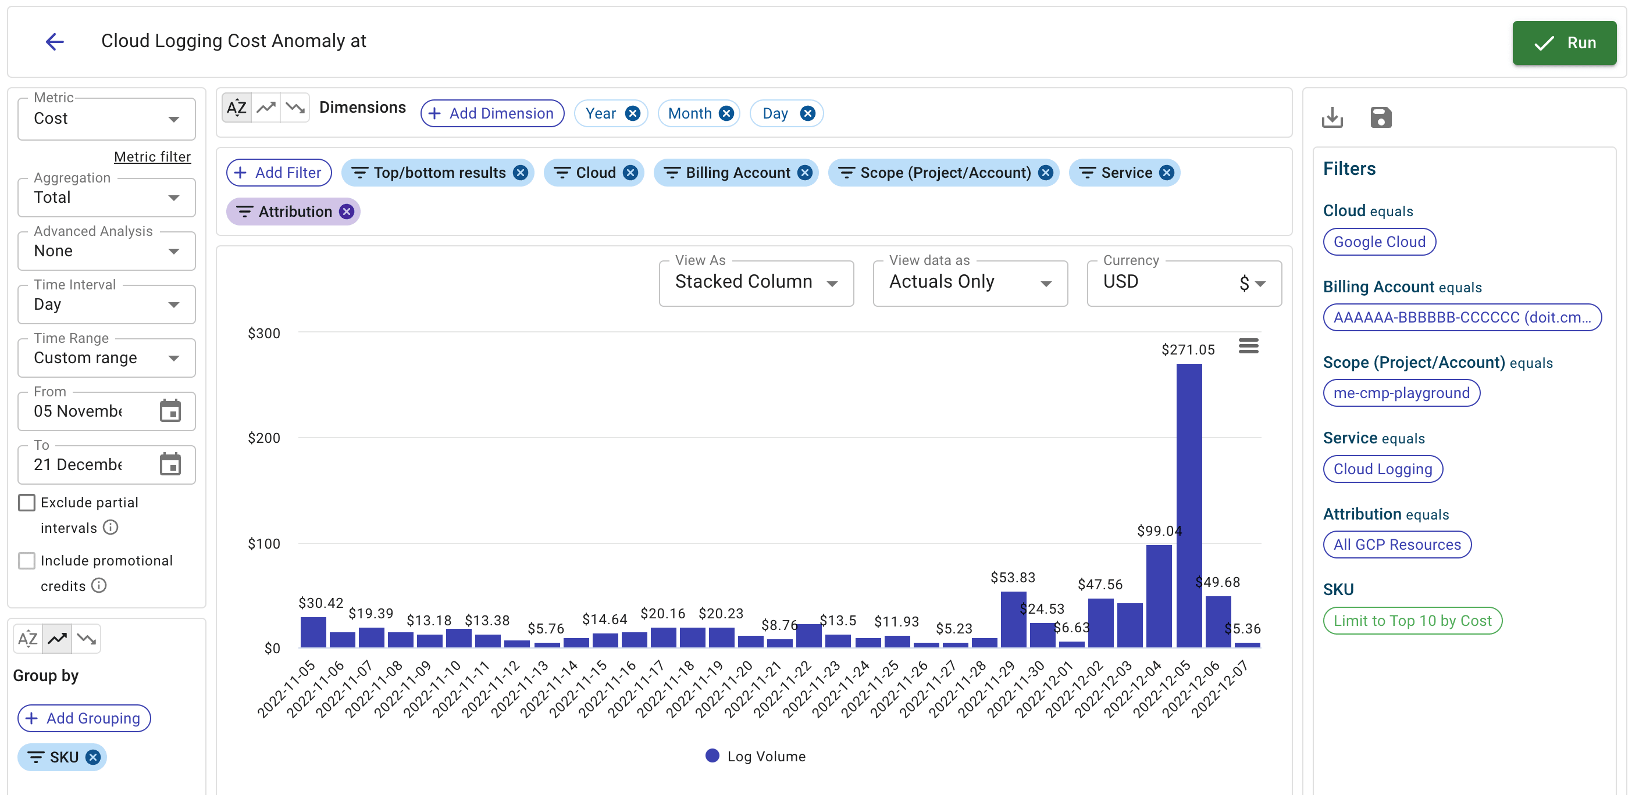Click the back arrow icon
Image resolution: width=1639 pixels, height=795 pixels.
(x=55, y=42)
